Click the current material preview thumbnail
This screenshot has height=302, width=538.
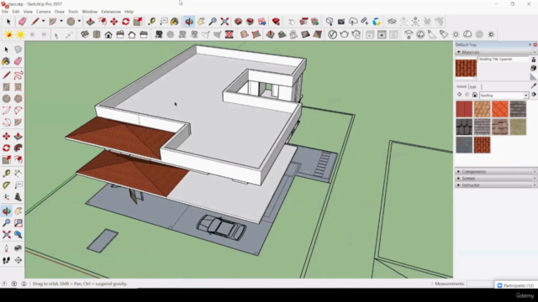[466, 68]
